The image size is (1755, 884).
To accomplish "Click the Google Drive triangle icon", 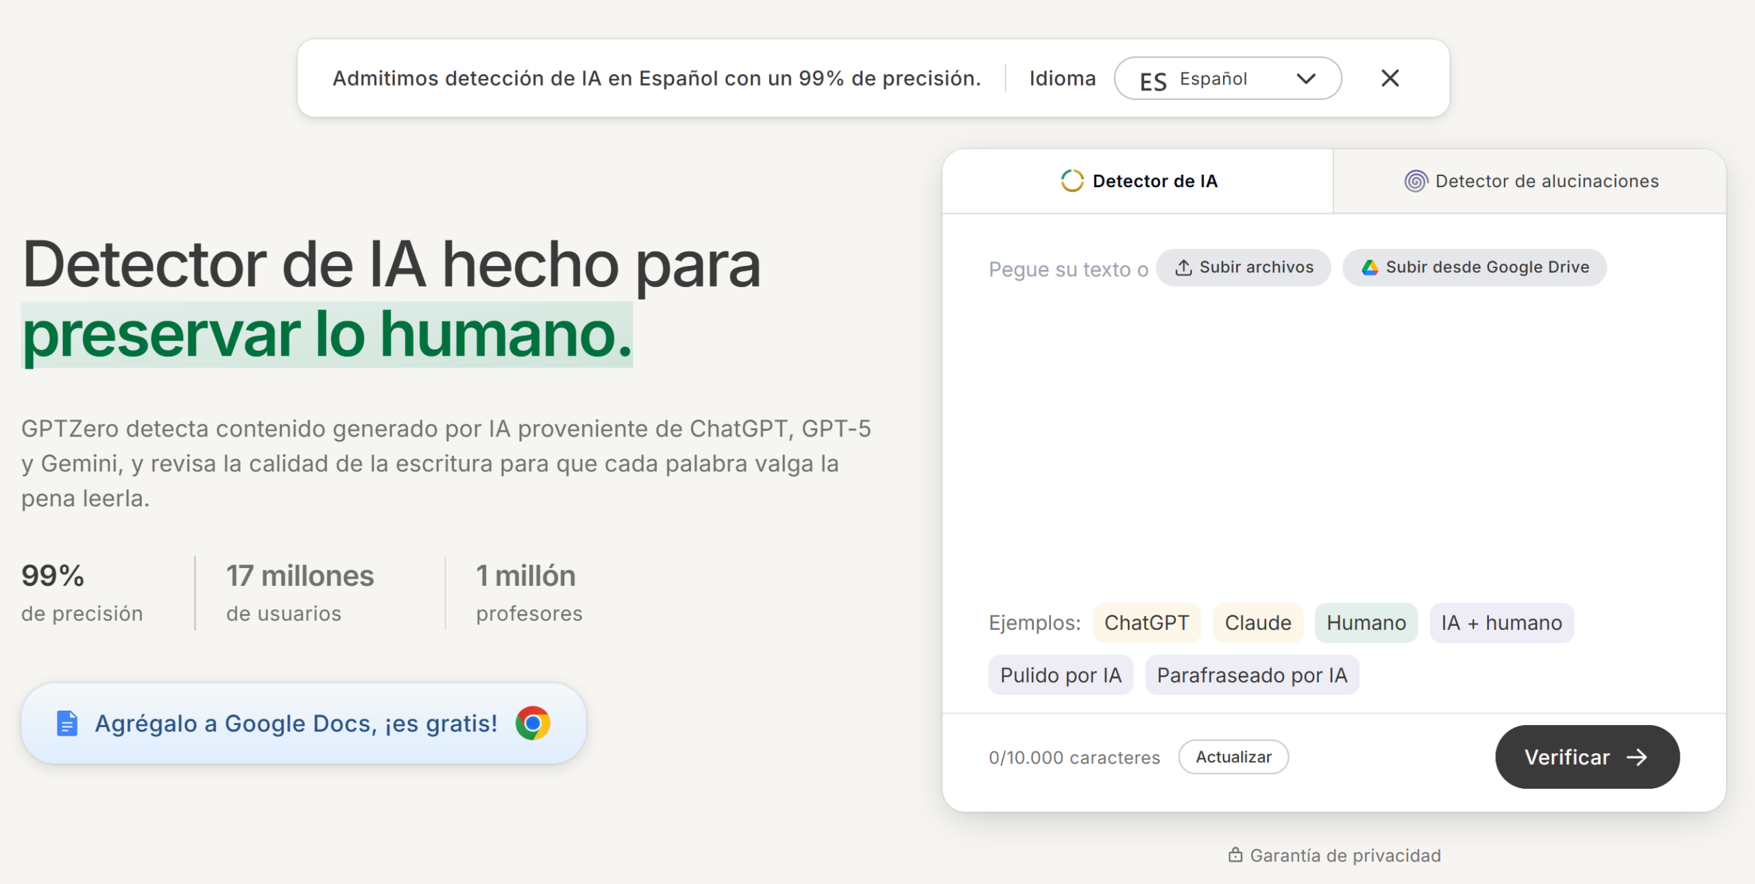I will point(1370,267).
